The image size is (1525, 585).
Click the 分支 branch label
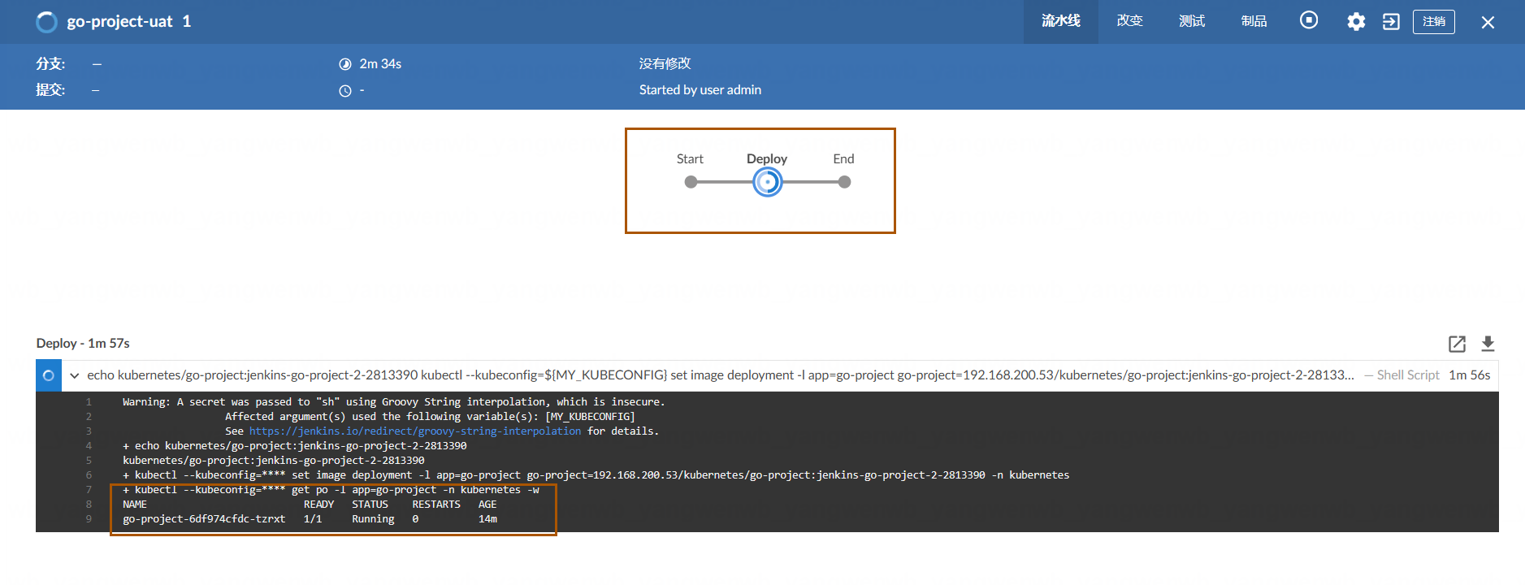[50, 63]
